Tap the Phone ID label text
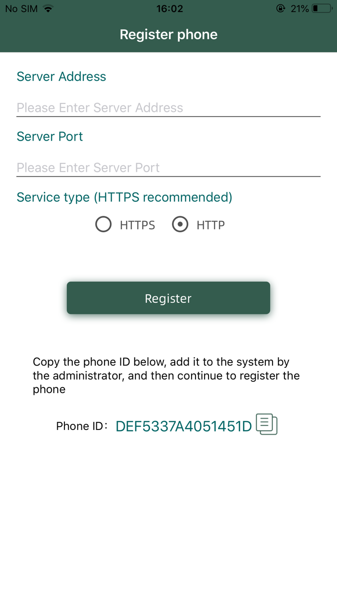This screenshot has height=599, width=337. (x=81, y=426)
